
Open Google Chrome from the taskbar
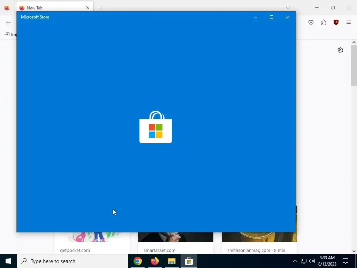click(137, 261)
